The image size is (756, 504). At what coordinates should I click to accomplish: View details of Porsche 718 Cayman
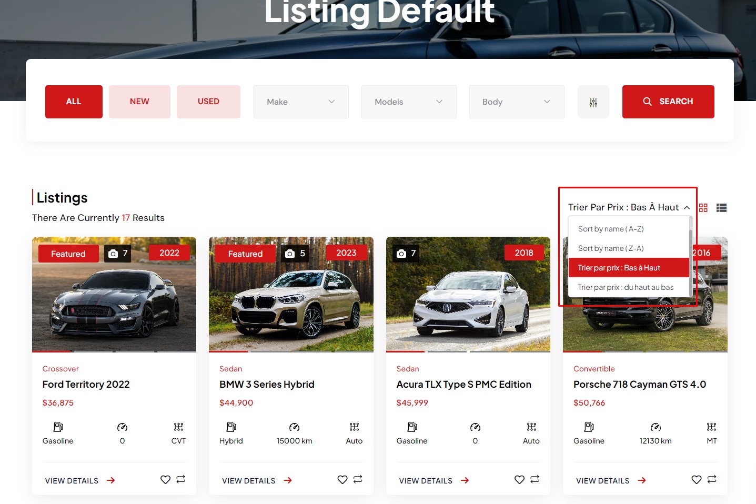tap(611, 481)
